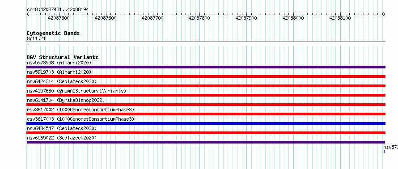Viewport: 398px width, 169px height.
Task: Select the red bar under nsv6424314
Action: [206, 86]
